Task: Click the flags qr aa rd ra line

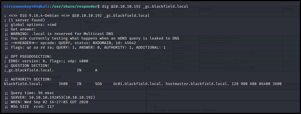Action: click(x=85, y=47)
